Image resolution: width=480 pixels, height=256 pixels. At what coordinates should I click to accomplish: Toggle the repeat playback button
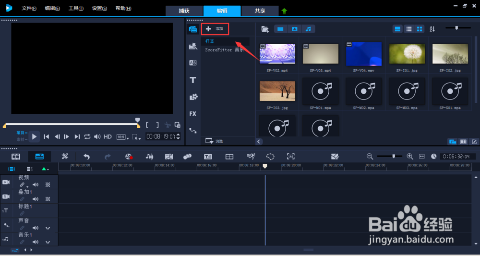(87, 137)
